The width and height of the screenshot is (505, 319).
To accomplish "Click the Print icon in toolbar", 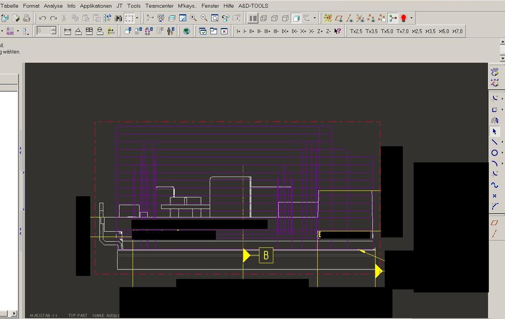I will [x=27, y=18].
